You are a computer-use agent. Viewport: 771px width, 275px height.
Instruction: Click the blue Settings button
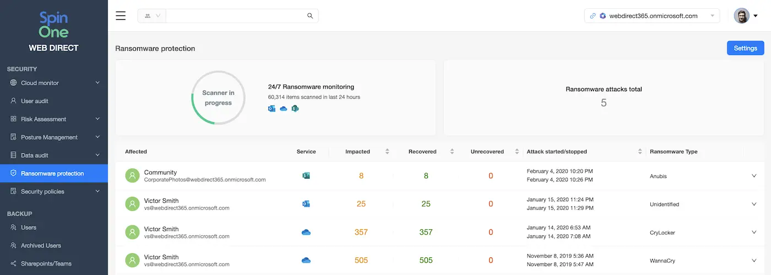pyautogui.click(x=745, y=48)
